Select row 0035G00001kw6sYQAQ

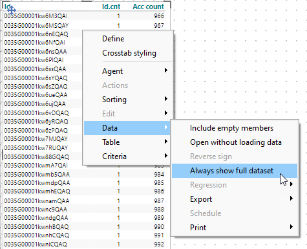pos(36,78)
